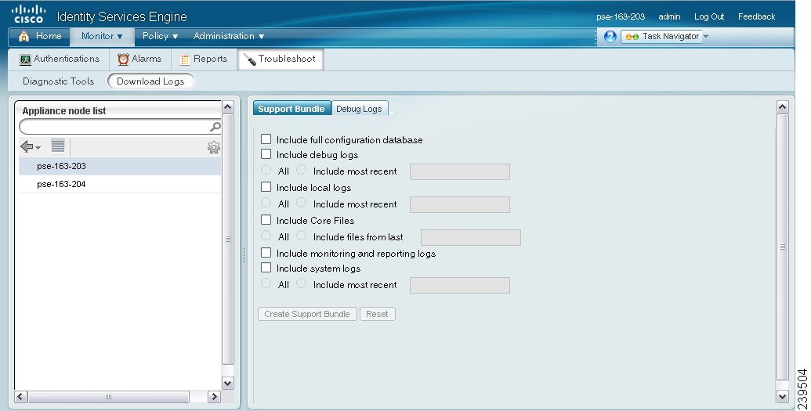Open the Troubleshoot tab

(x=281, y=59)
